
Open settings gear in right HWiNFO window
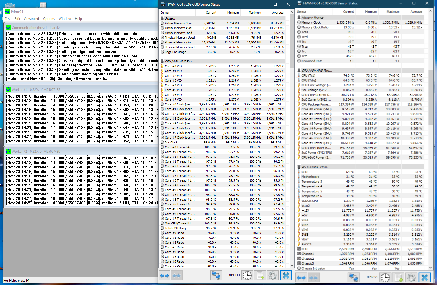(x=411, y=278)
